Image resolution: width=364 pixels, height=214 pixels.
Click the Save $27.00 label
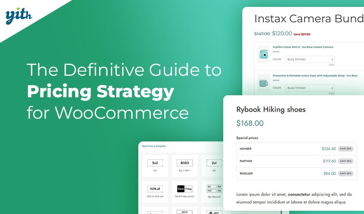(302, 34)
